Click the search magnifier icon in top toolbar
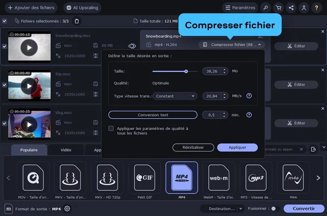Viewport: 327px width, 216px height. [x=265, y=8]
